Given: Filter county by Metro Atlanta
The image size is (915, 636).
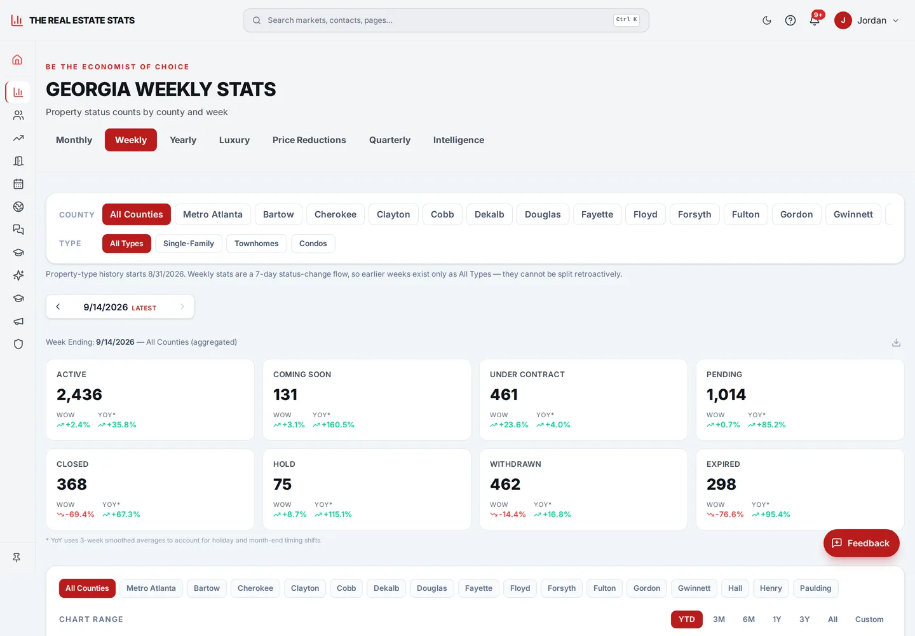Looking at the screenshot, I should pyautogui.click(x=213, y=214).
